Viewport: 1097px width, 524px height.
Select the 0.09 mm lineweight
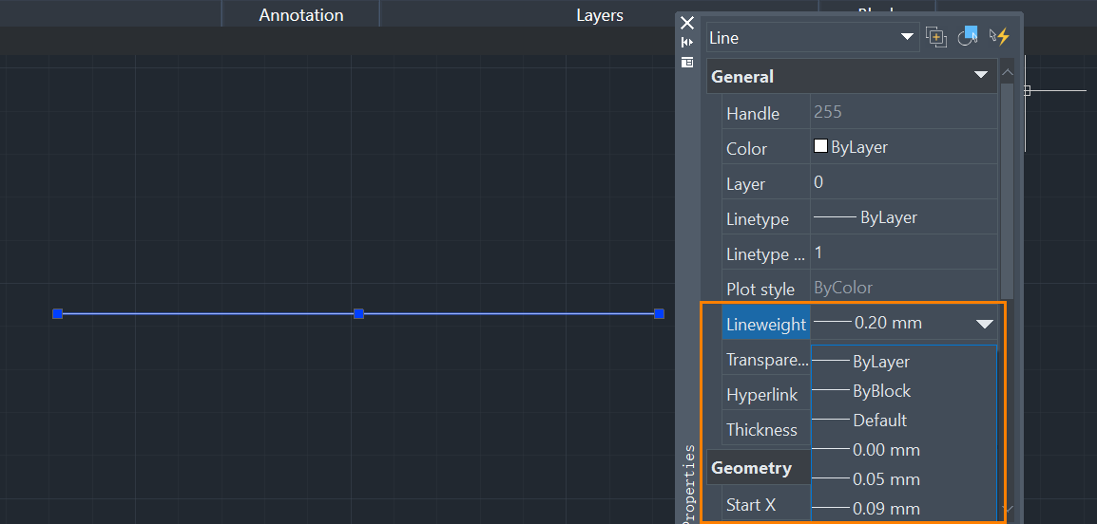coord(904,509)
